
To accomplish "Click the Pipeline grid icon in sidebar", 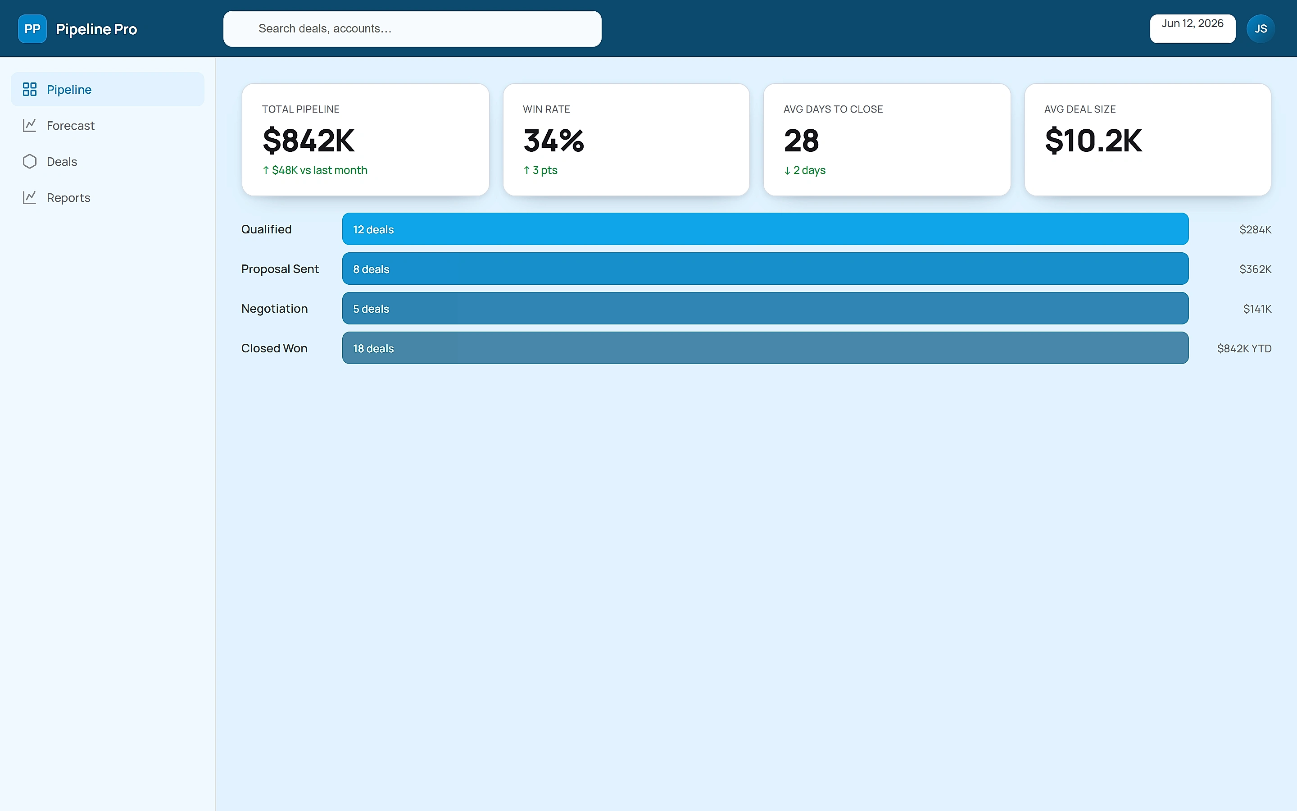I will point(29,89).
